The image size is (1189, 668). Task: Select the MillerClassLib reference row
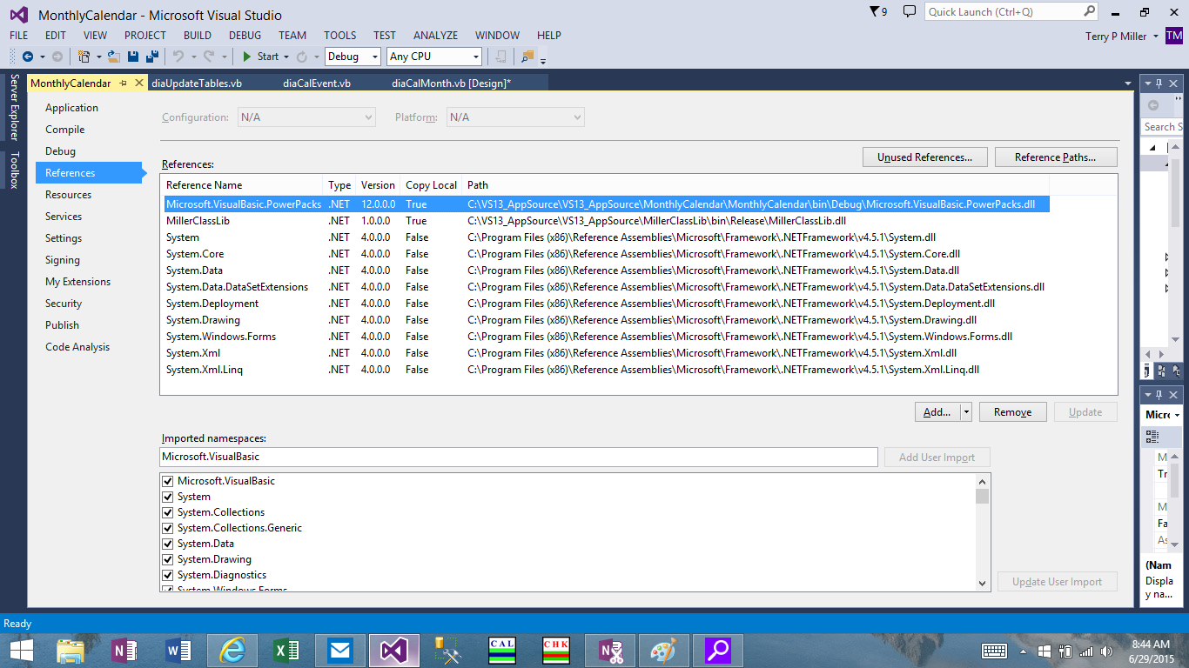[606, 221]
